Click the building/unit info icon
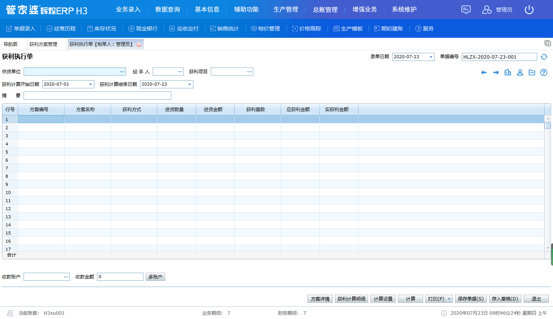This screenshot has height=319, width=553. [x=508, y=73]
